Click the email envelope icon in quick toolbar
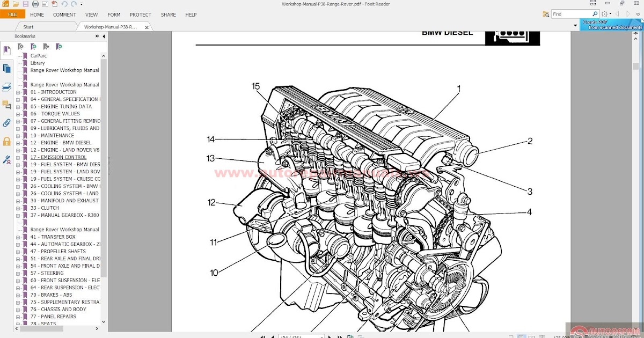644x338 pixels. click(45, 4)
